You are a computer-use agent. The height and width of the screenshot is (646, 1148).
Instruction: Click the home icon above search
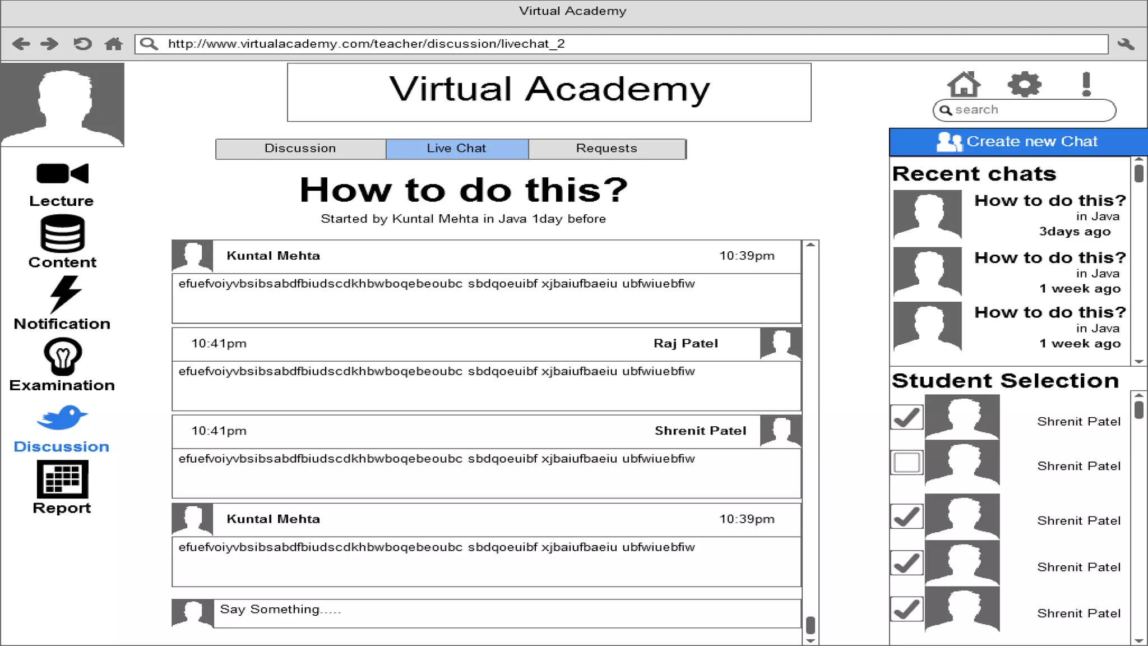964,84
